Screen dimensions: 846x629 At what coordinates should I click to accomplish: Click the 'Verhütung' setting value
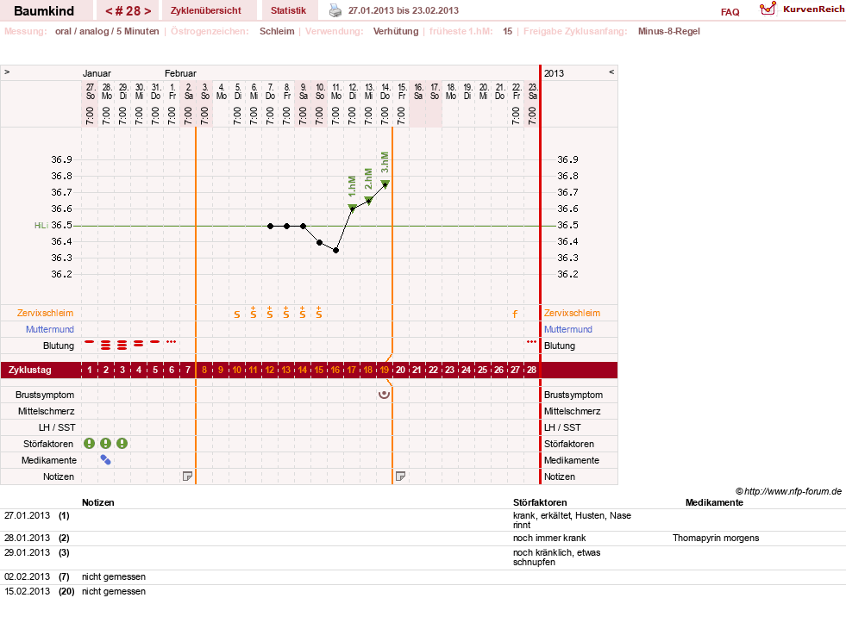[396, 31]
